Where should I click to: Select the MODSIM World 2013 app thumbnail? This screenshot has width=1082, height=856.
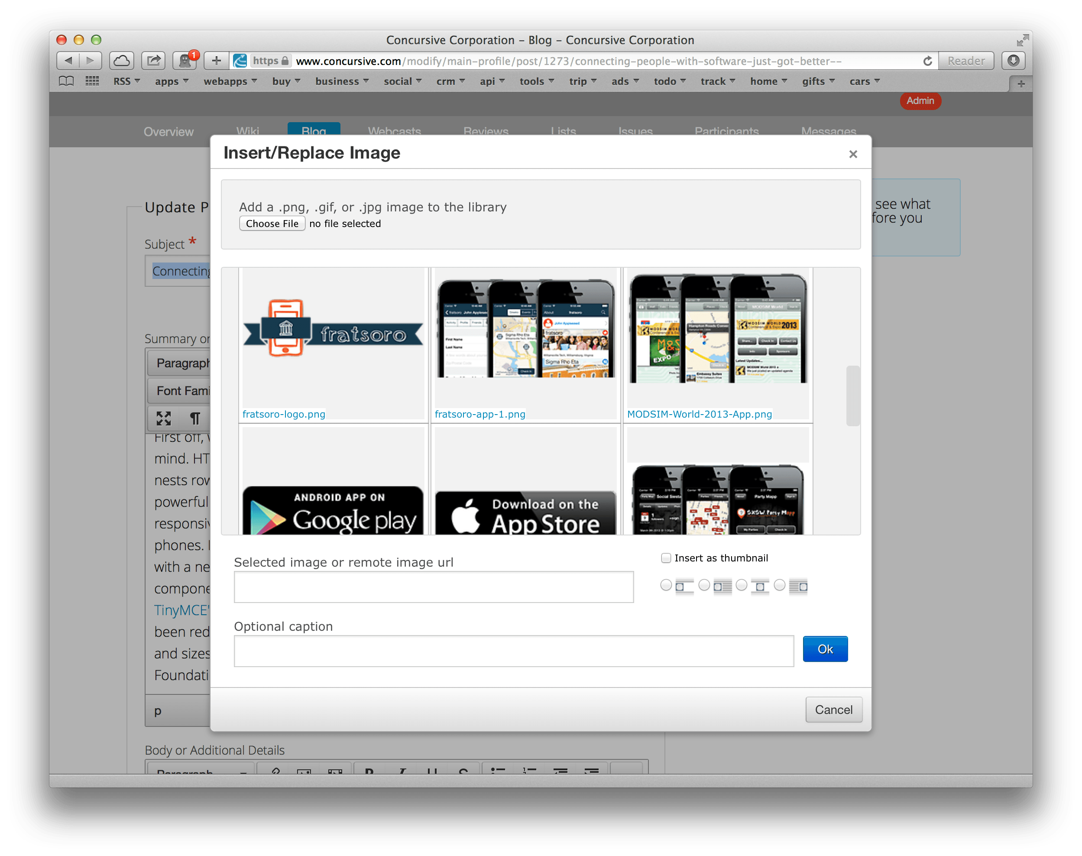[x=718, y=328]
